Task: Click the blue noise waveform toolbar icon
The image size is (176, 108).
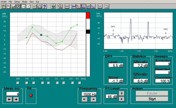Action: tap(74, 6)
